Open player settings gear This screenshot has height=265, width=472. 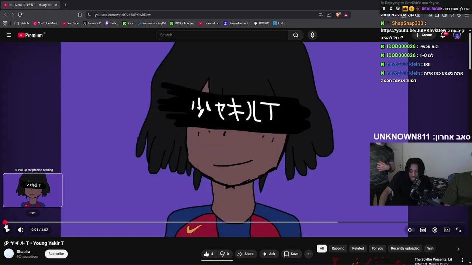click(435, 230)
